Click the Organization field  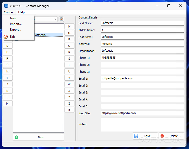tap(143, 51)
